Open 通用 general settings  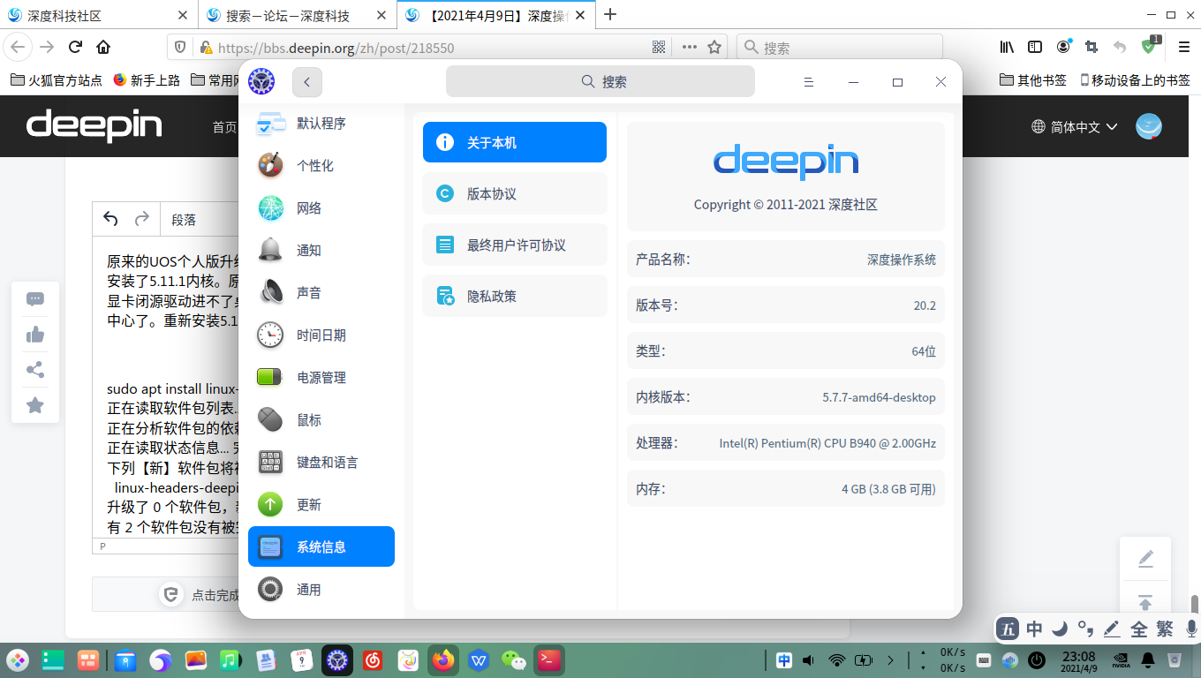[321, 590]
